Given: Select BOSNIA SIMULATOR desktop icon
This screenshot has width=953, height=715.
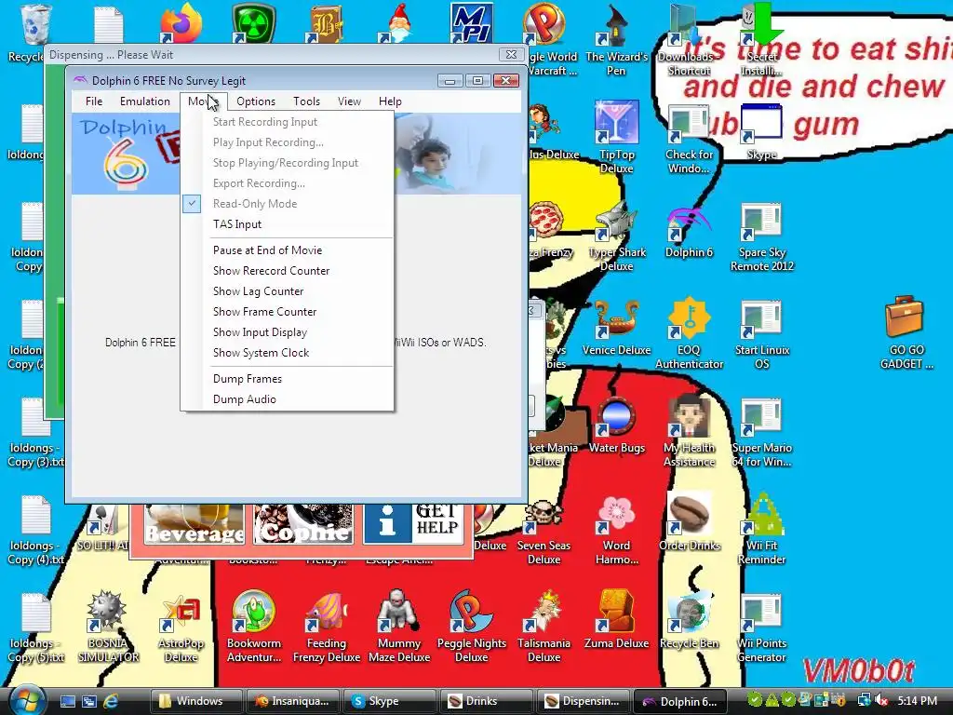Looking at the screenshot, I should [108, 627].
